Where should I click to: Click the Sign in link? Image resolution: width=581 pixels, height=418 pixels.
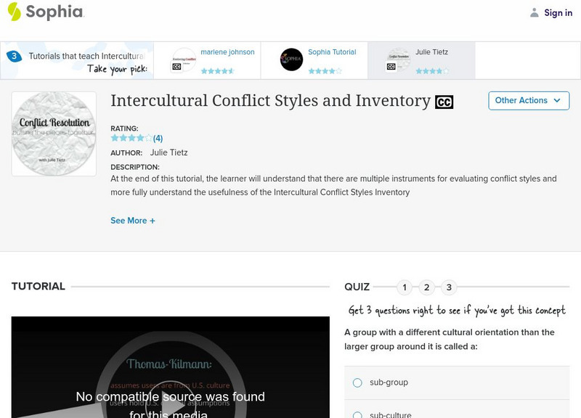557,12
